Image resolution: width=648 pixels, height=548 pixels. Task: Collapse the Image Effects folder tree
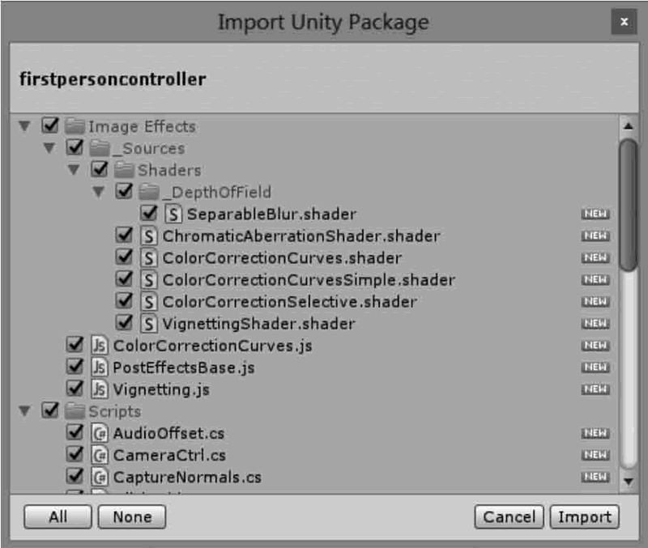(25, 125)
